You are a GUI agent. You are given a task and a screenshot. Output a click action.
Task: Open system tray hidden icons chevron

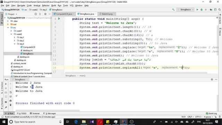coord(161,122)
